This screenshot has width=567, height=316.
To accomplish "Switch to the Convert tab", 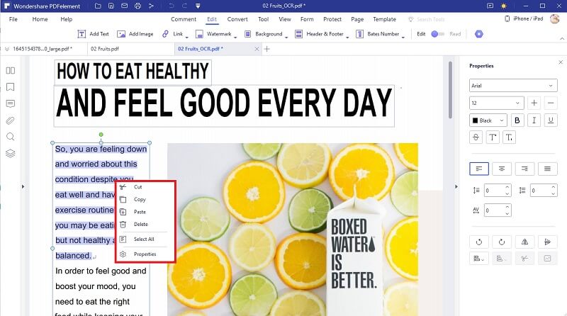I will [x=237, y=19].
